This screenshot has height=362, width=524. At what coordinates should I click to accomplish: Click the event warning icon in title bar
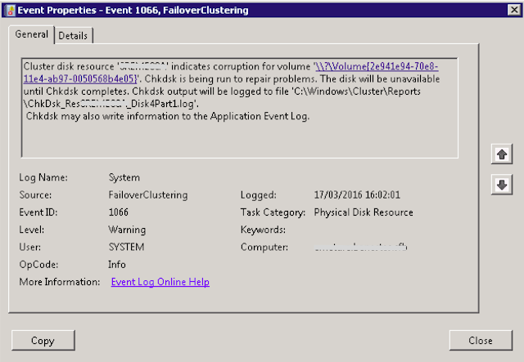coord(10,10)
